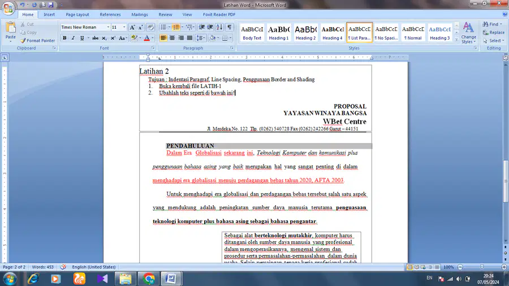This screenshot has width=509, height=286.
Task: Open the Word Help question mark
Action: click(x=505, y=14)
